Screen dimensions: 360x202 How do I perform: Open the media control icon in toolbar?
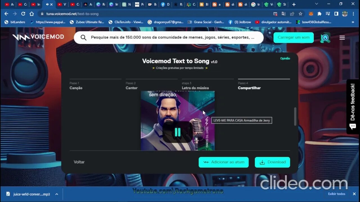(x=328, y=14)
